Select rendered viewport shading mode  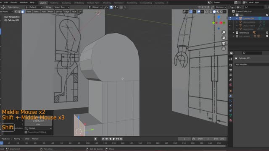(x=221, y=12)
